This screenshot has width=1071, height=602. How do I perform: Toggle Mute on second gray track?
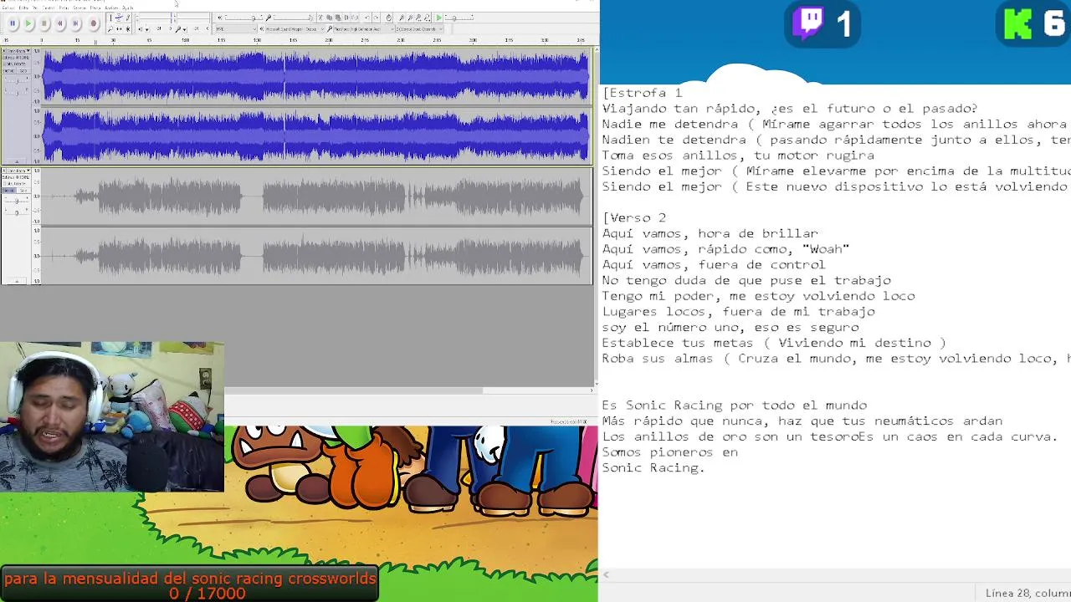click(9, 191)
